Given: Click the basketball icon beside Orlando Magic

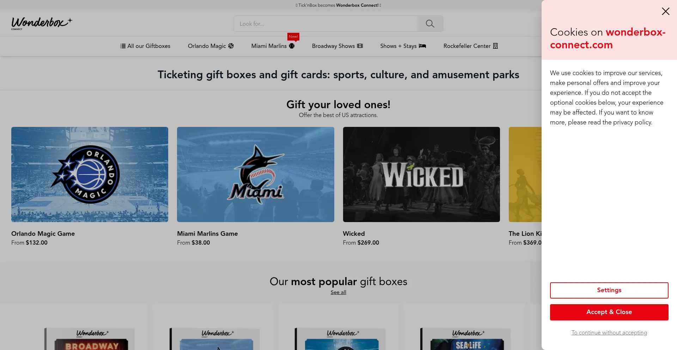Looking at the screenshot, I should (231, 46).
